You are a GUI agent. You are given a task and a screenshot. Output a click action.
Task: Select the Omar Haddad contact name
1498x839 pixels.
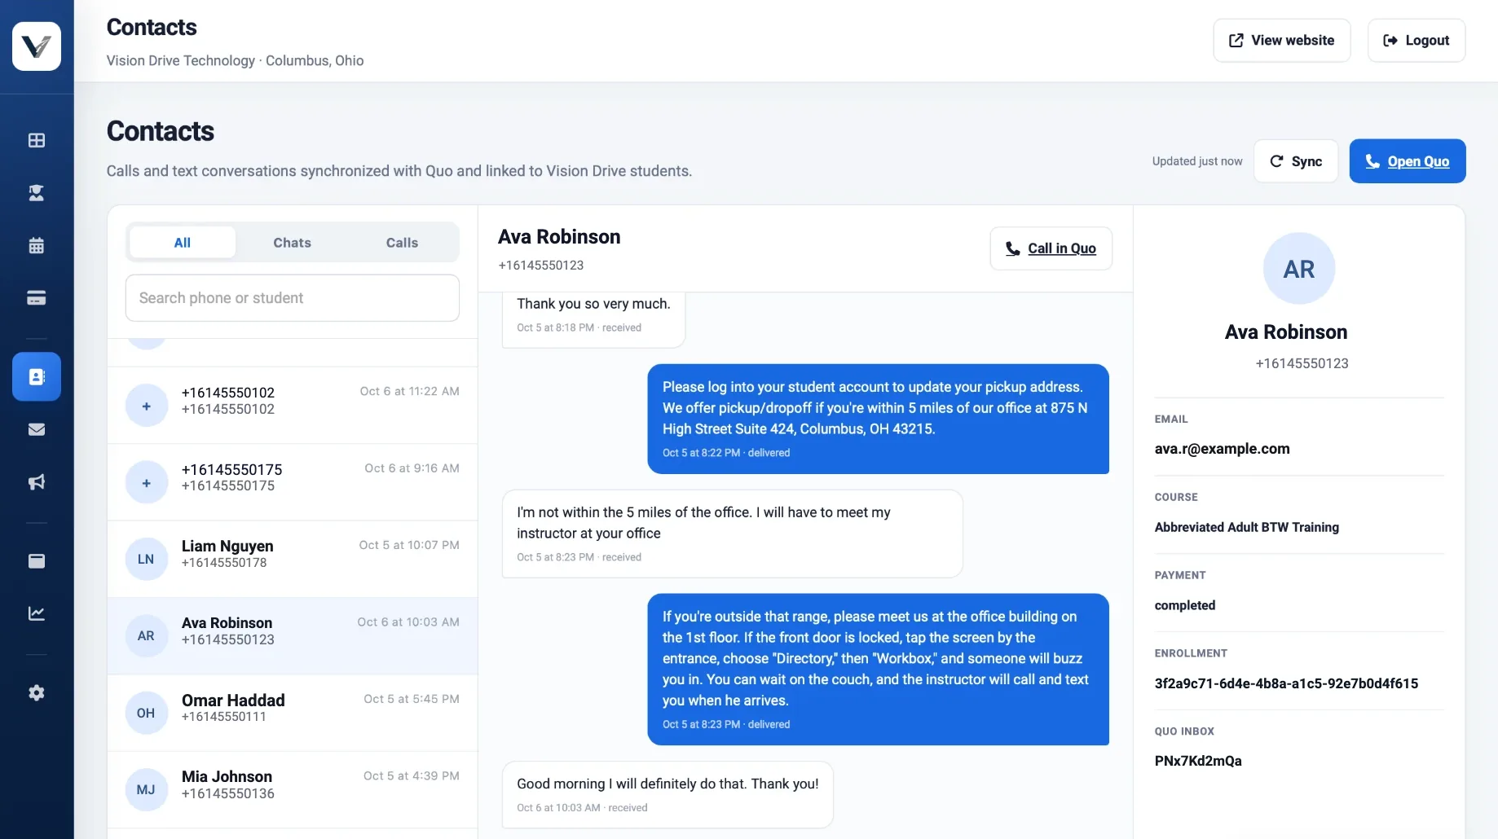pyautogui.click(x=233, y=701)
